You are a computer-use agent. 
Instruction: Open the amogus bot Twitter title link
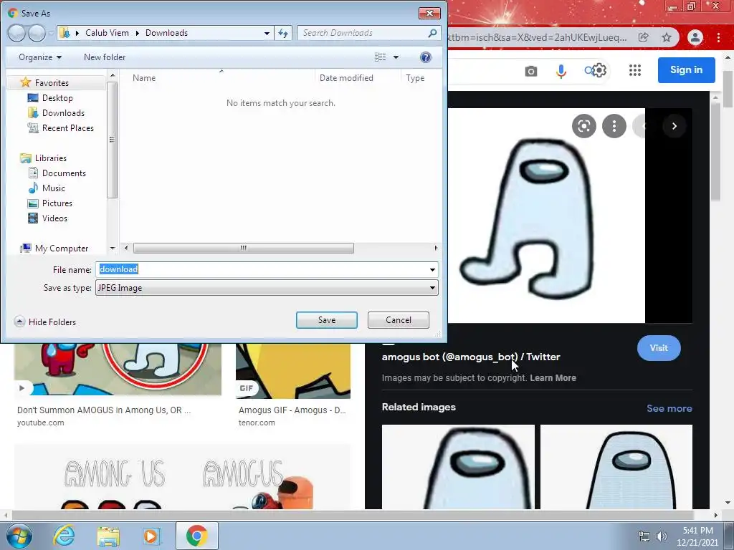[471, 357]
